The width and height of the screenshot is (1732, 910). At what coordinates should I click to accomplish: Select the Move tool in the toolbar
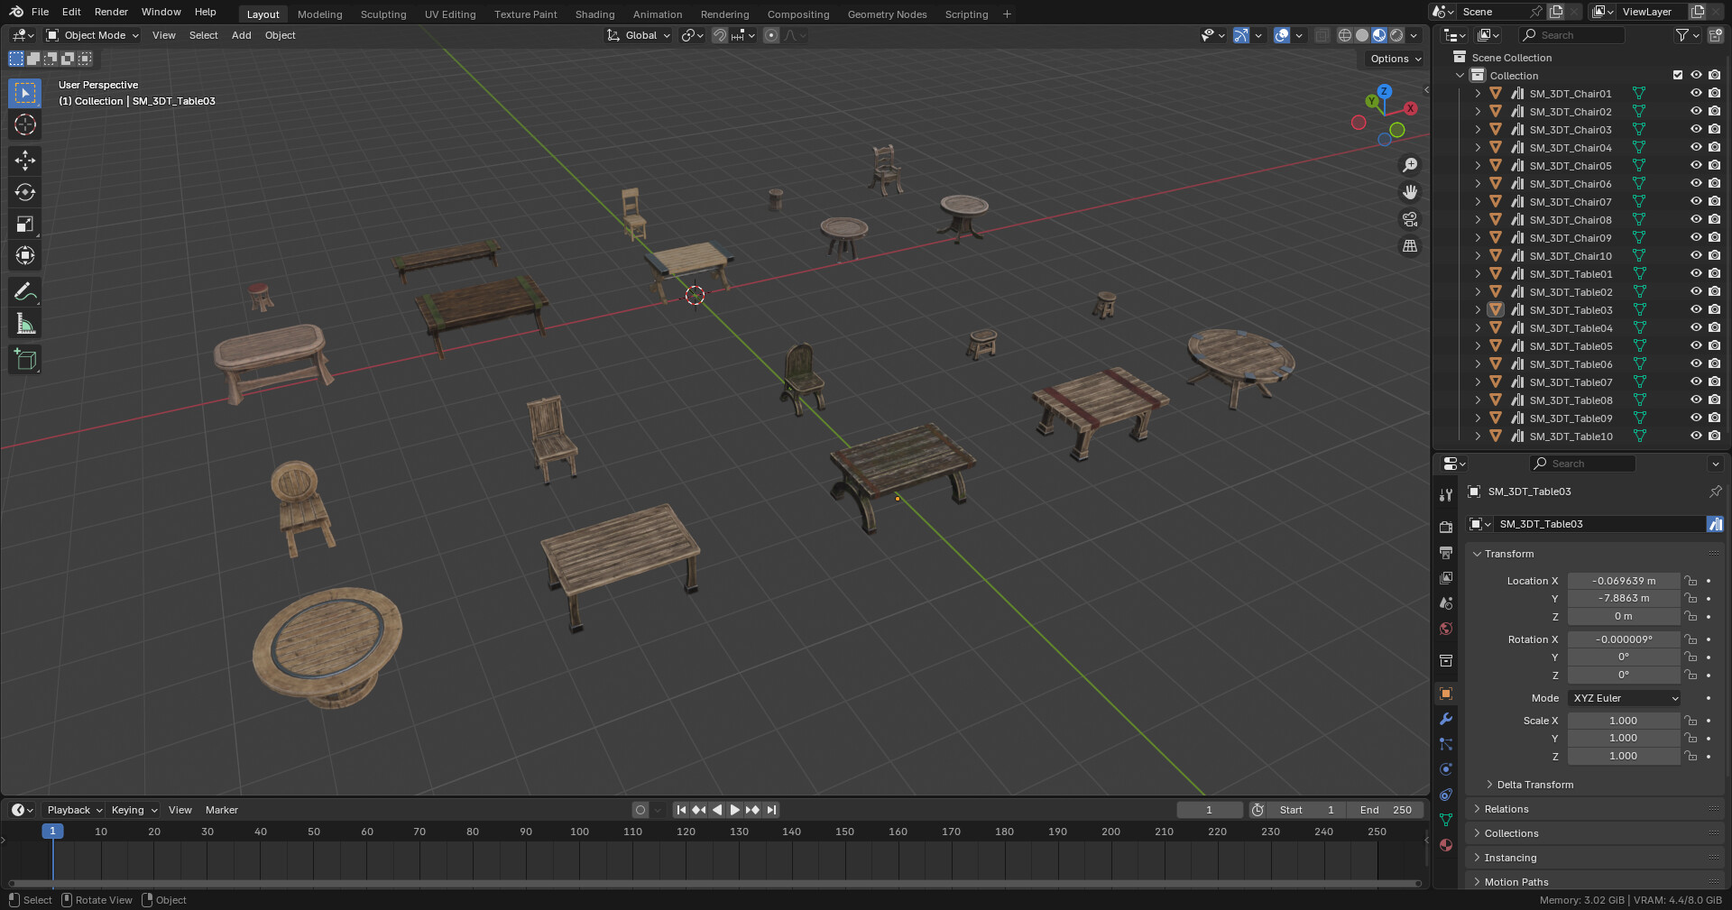point(24,160)
